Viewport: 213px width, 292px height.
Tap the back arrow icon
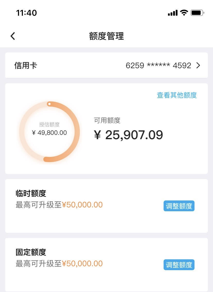click(13, 36)
